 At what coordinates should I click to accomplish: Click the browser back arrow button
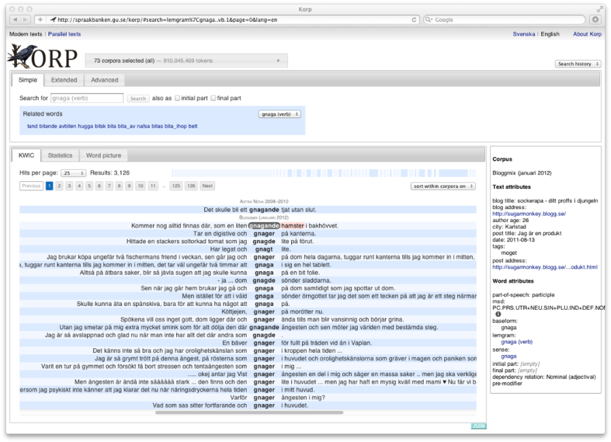point(16,19)
